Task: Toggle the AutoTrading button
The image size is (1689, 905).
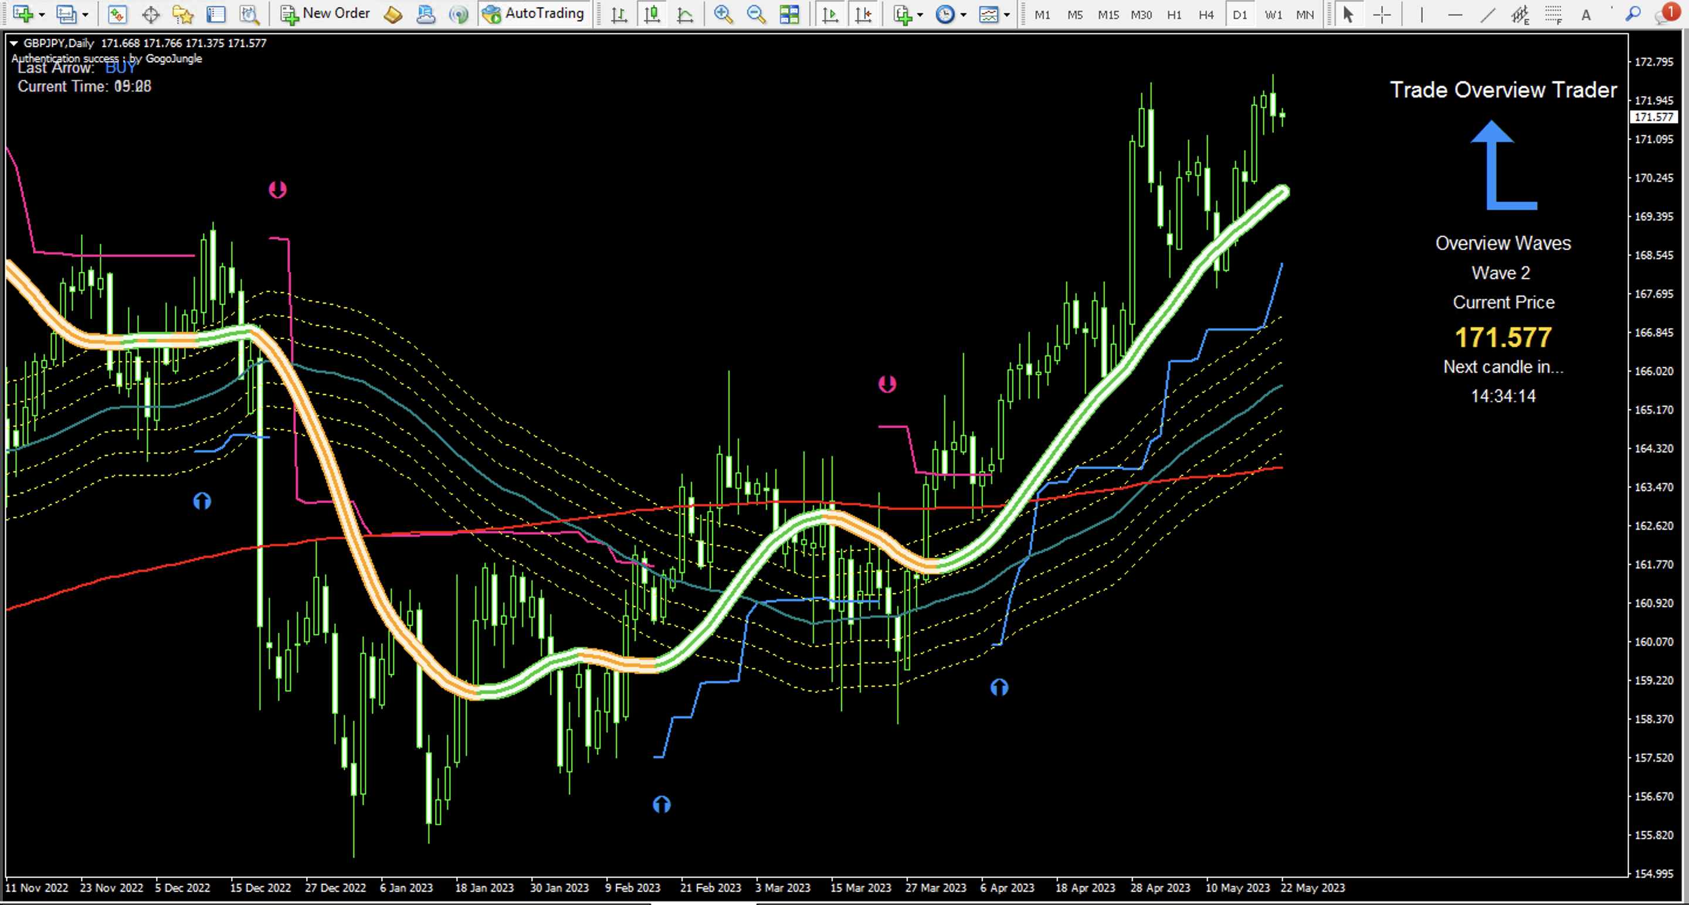Action: pos(534,13)
